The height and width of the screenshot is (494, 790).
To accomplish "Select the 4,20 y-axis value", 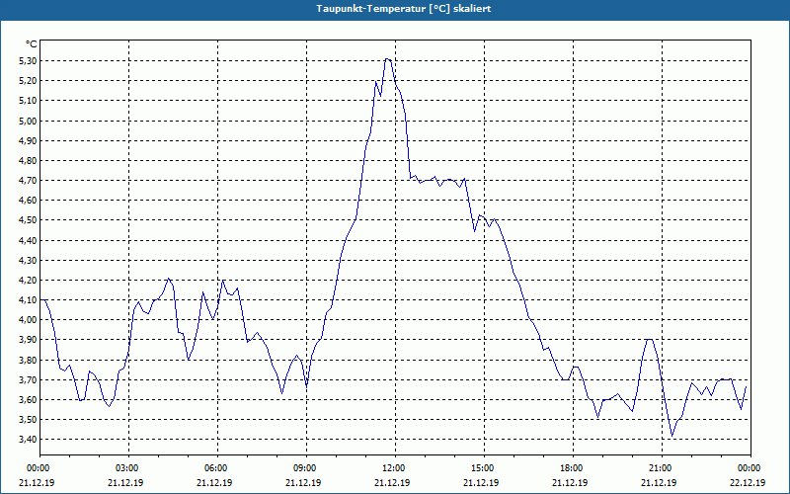I will [29, 281].
